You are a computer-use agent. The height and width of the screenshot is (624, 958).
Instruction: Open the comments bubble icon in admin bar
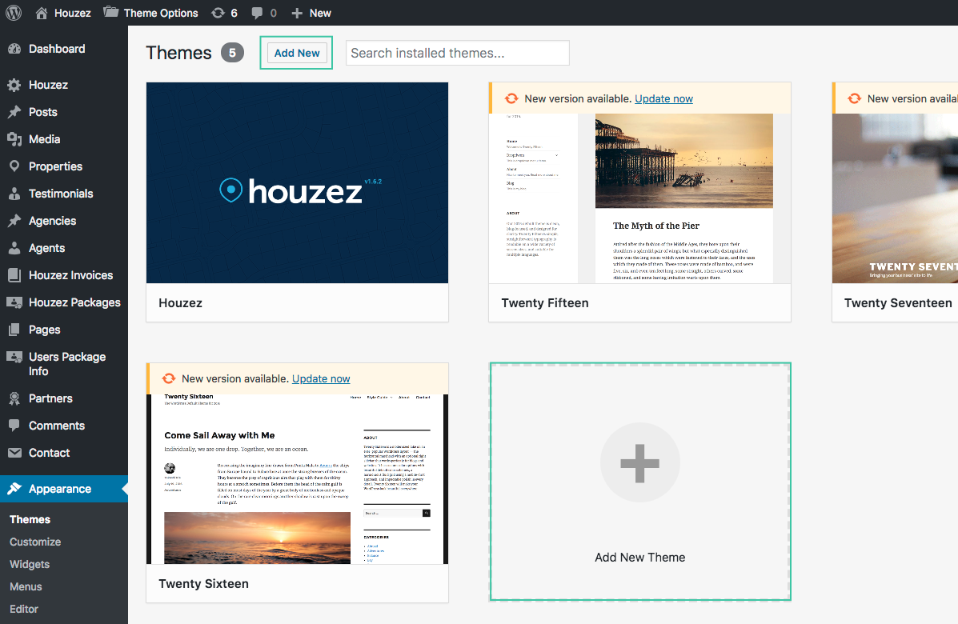click(x=257, y=14)
